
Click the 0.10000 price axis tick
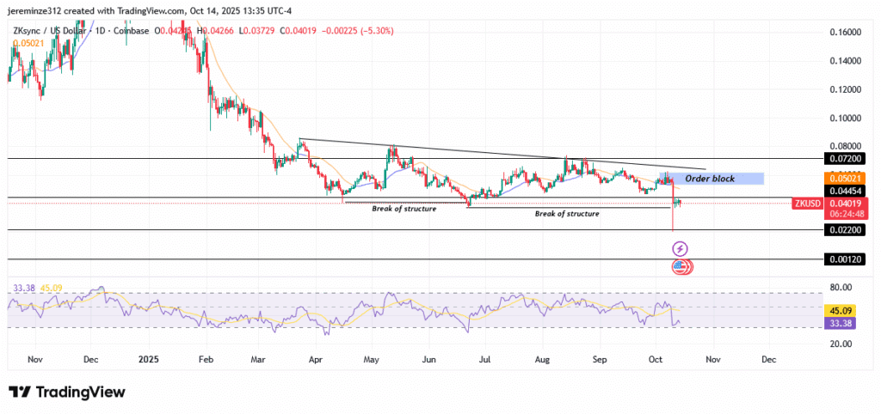coord(846,118)
